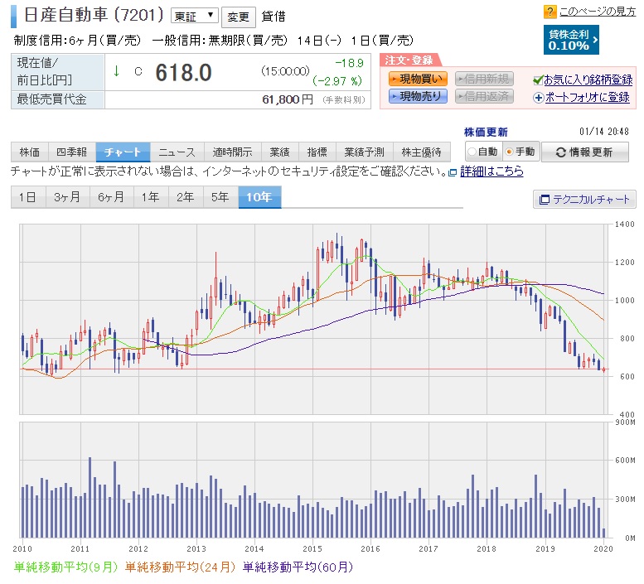Select the 3ヶ月 chart period
Viewport: 644px width, 584px height.
[x=67, y=197]
